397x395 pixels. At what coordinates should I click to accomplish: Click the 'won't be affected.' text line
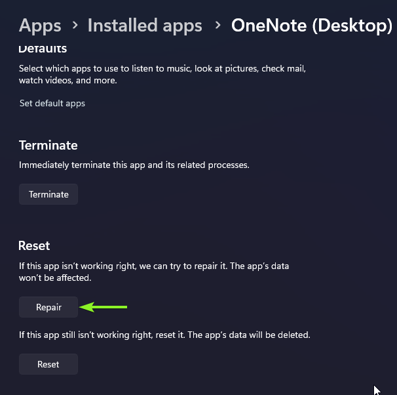pos(55,278)
